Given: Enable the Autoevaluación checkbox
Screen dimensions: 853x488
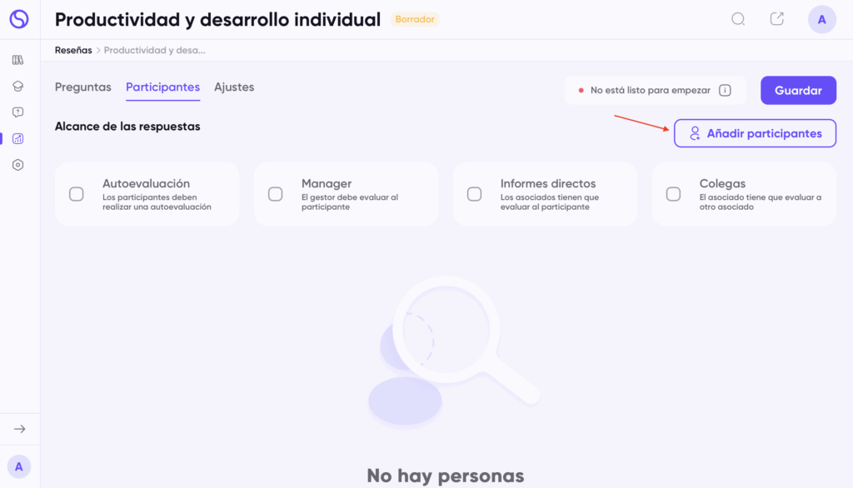Looking at the screenshot, I should [x=77, y=194].
